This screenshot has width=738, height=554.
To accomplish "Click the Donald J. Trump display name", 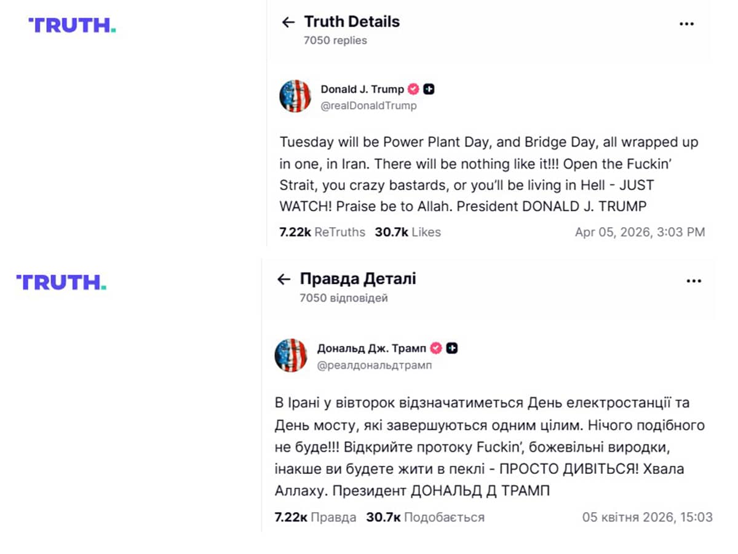I will pyautogui.click(x=362, y=89).
